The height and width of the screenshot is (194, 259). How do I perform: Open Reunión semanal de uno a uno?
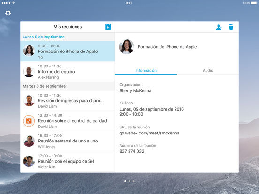(68, 141)
